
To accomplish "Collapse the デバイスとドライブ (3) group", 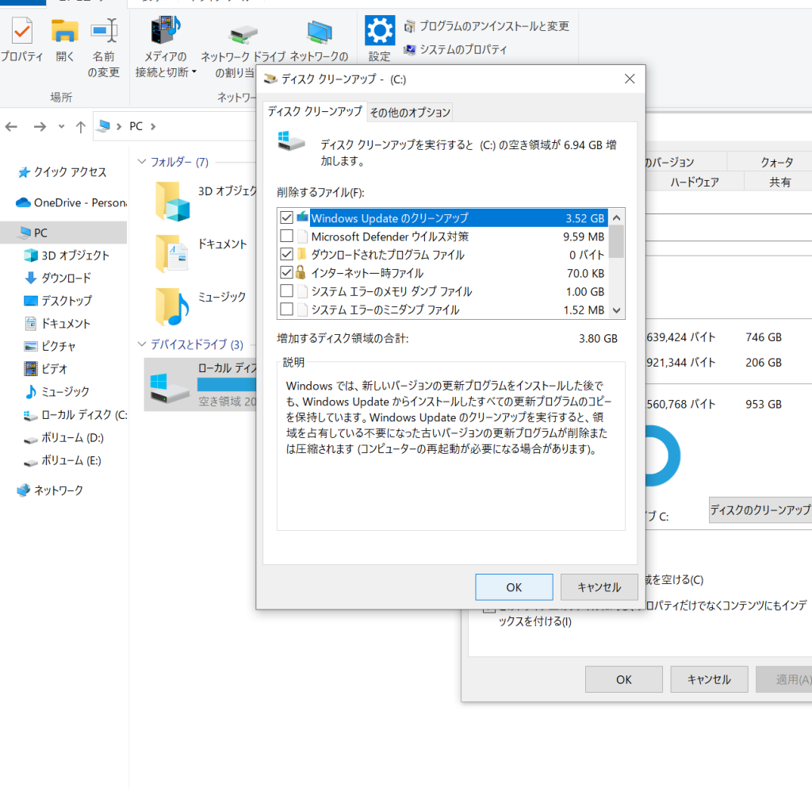I will point(142,344).
